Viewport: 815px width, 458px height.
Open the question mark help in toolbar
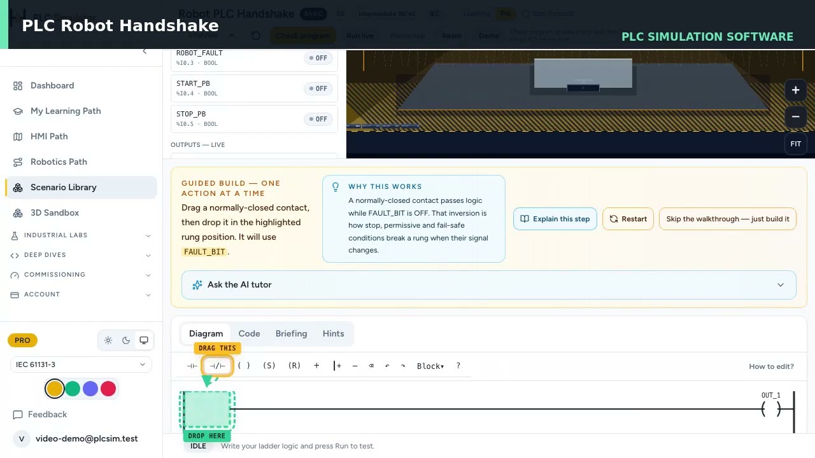(x=458, y=366)
